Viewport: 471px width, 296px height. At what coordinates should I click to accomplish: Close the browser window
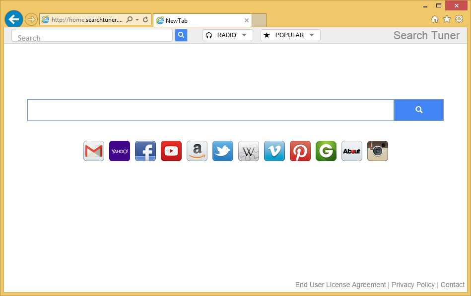(457, 6)
